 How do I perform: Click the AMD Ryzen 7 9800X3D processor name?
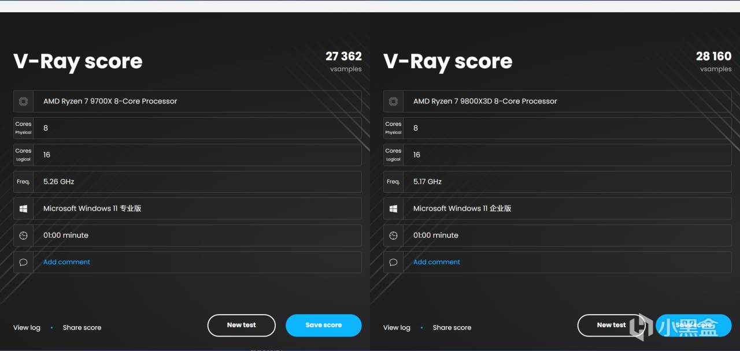[x=485, y=101]
